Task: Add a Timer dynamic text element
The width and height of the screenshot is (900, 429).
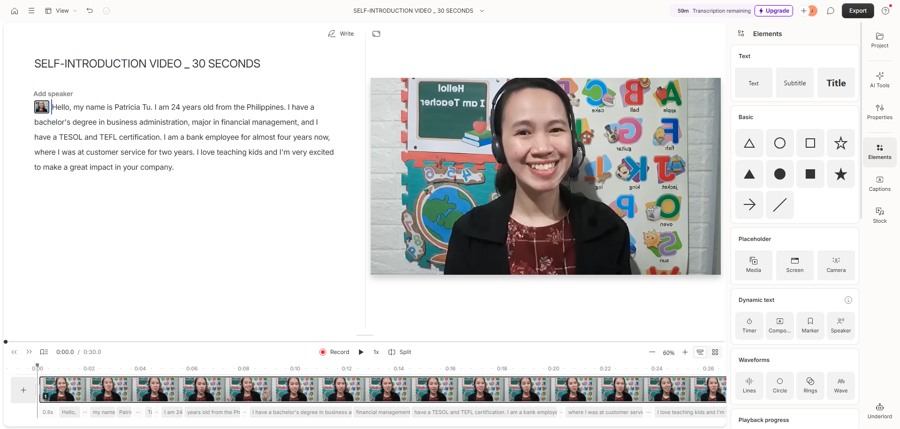Action: point(749,325)
